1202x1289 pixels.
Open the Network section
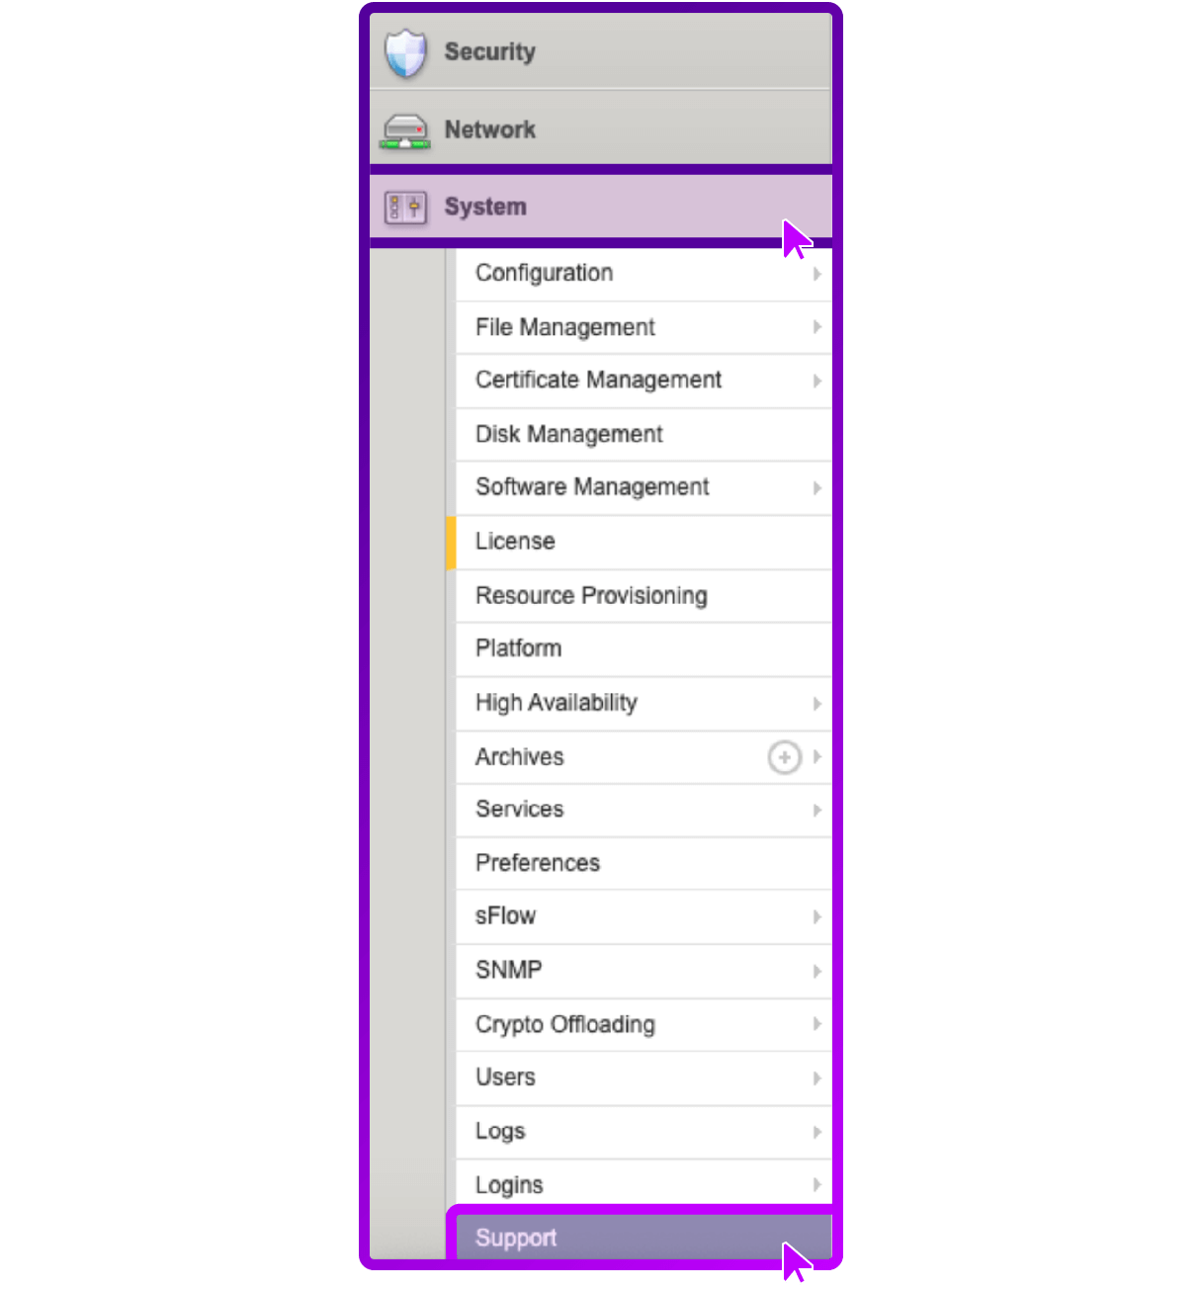pyautogui.click(x=601, y=129)
